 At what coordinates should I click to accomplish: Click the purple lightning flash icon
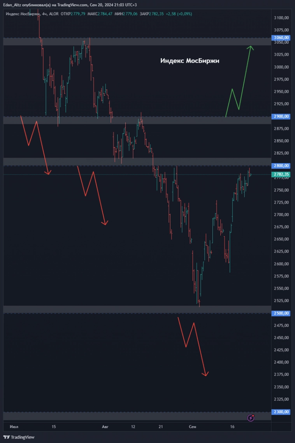pos(251,418)
